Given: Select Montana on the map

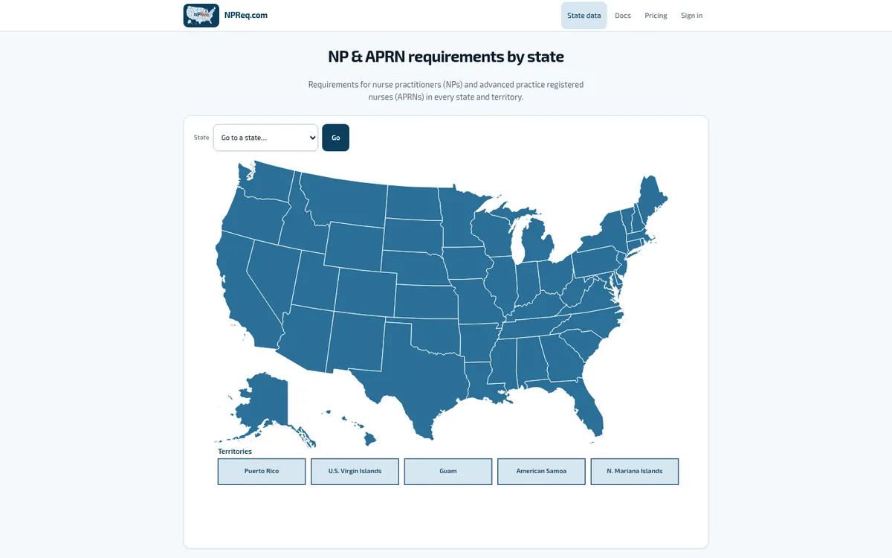Looking at the screenshot, I should (346, 199).
